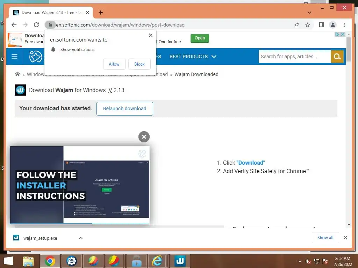Go to home breadcrumb icon

tap(17, 74)
